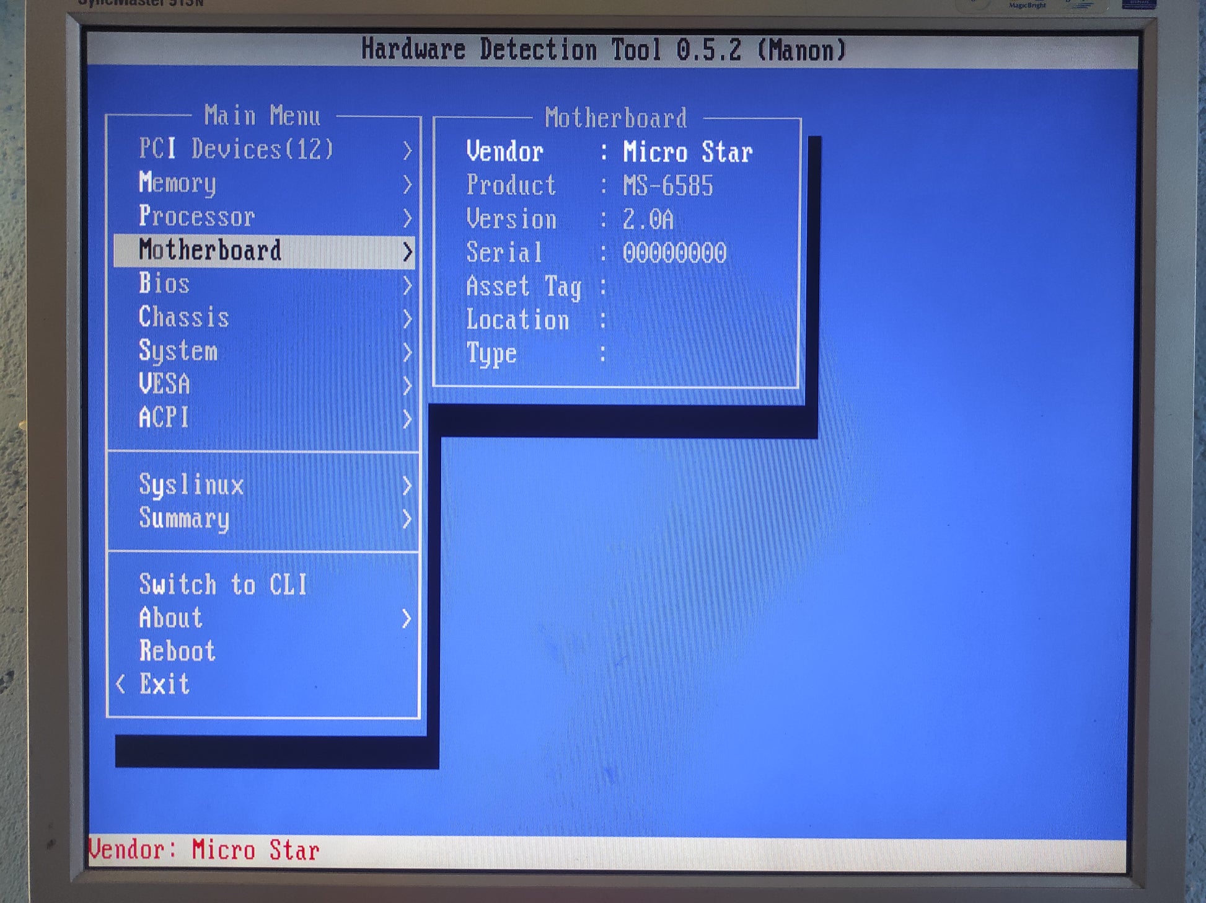The image size is (1206, 903).
Task: Click chevron arrow beside Motherboard
Action: tap(407, 252)
